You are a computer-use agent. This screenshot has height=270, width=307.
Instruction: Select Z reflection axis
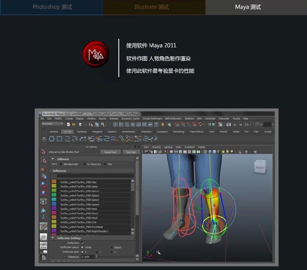[111, 252]
